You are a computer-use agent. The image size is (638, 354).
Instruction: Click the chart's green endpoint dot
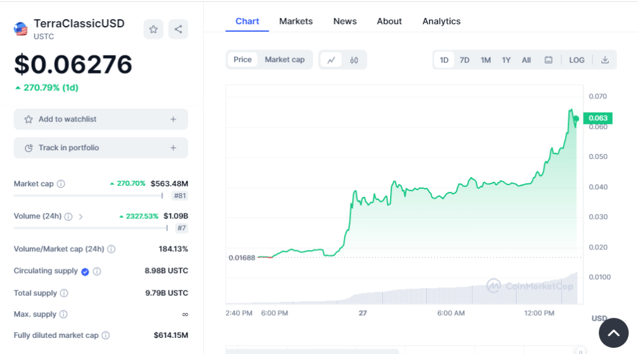click(x=576, y=119)
